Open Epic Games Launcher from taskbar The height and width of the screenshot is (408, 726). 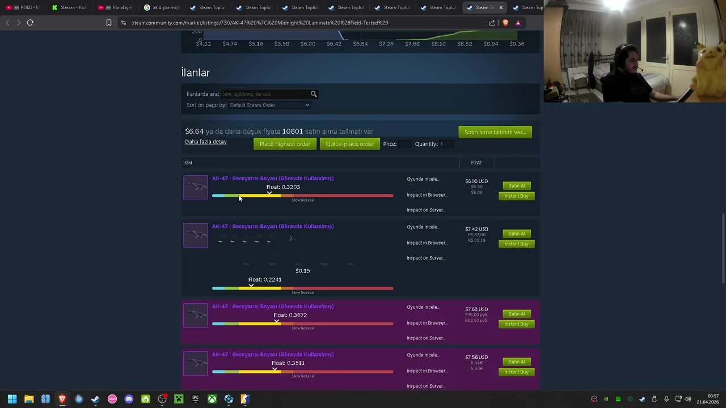[195, 399]
